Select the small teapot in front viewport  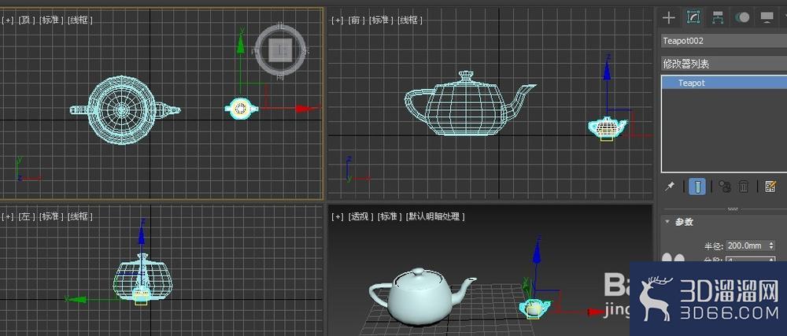608,127
